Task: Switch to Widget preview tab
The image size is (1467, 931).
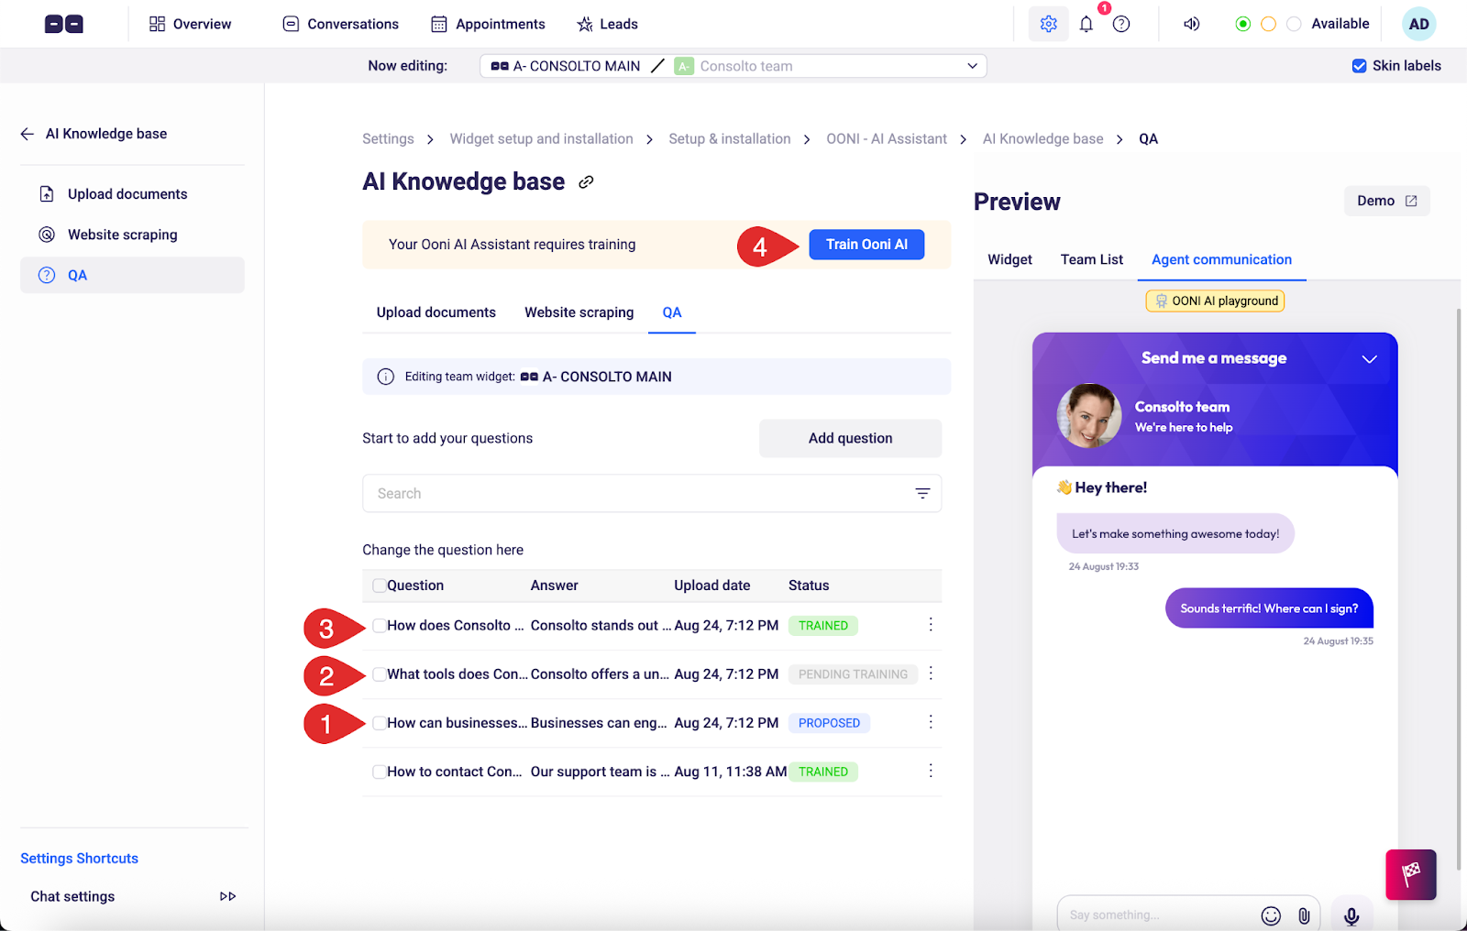Action: click(1009, 259)
